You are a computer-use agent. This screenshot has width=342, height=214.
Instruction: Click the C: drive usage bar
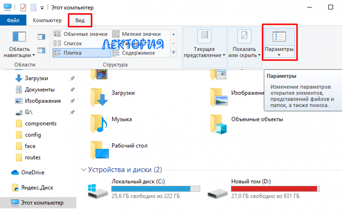point(155,189)
